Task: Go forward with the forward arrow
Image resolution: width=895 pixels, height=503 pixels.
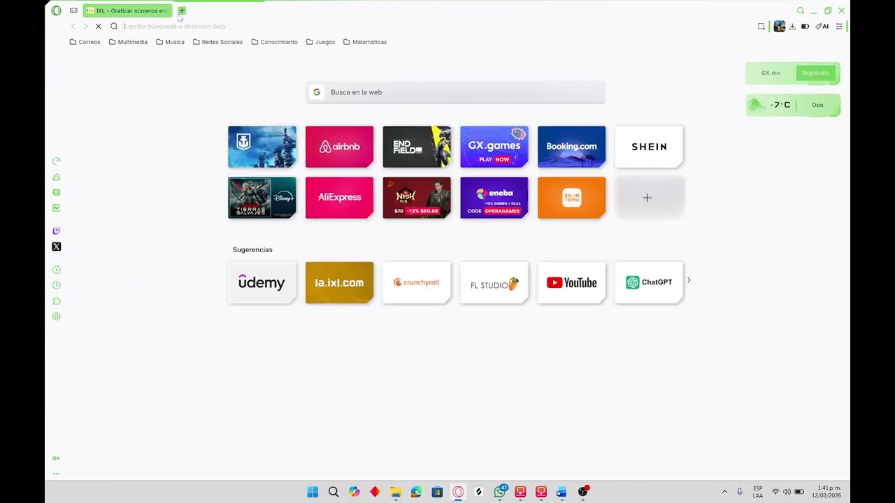Action: (x=85, y=27)
